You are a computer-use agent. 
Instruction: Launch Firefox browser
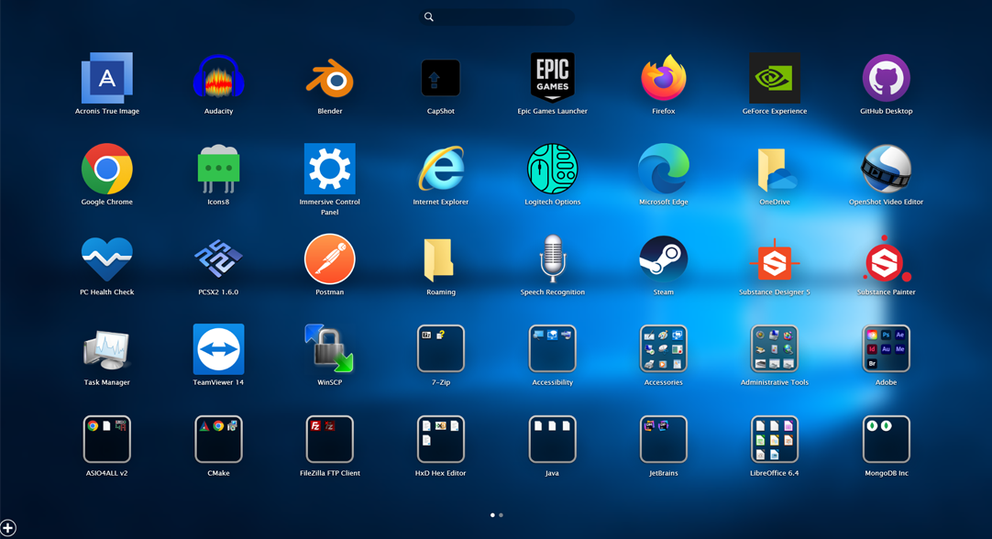664,79
